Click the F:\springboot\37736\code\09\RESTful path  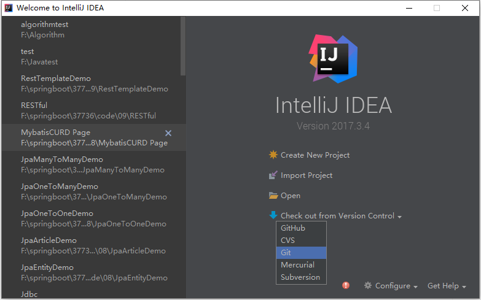88,116
